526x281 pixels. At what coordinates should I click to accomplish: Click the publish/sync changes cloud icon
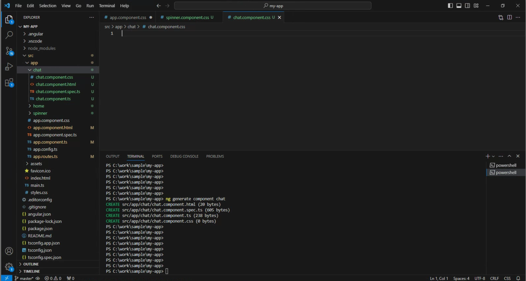point(38,278)
